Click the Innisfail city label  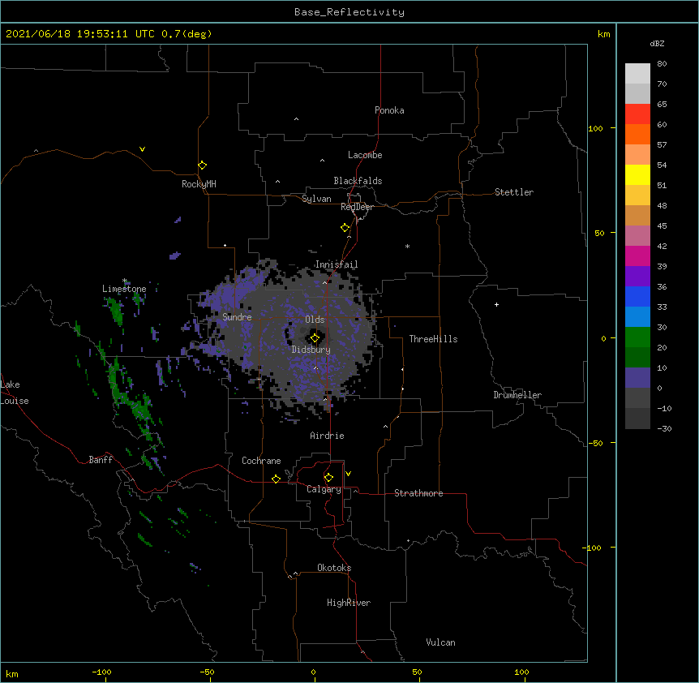point(337,264)
